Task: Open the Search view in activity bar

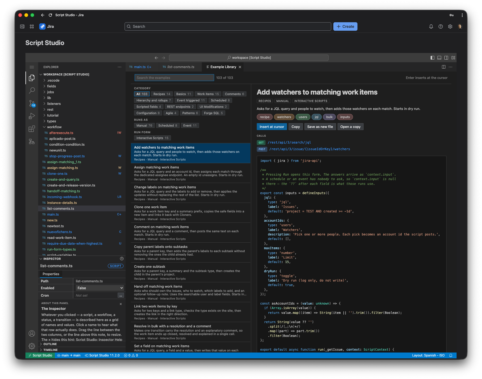Action: click(32, 91)
